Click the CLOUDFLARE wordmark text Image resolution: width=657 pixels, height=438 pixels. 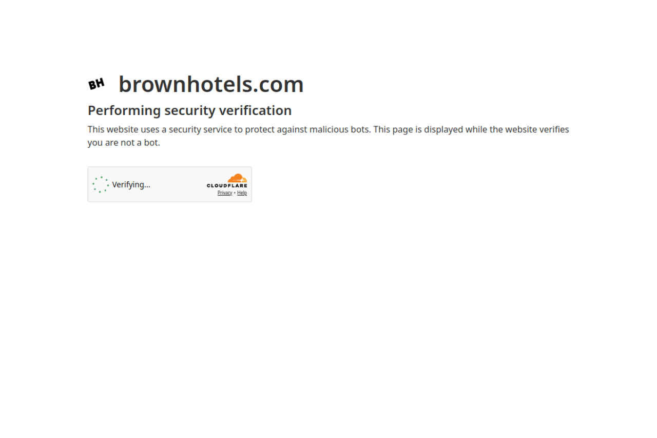227,185
